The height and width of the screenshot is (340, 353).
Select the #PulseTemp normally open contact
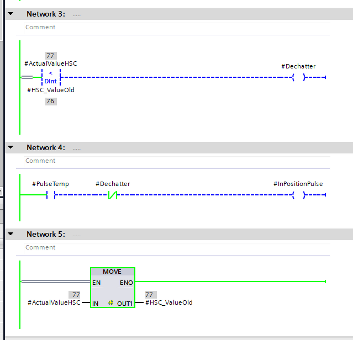[51, 195]
